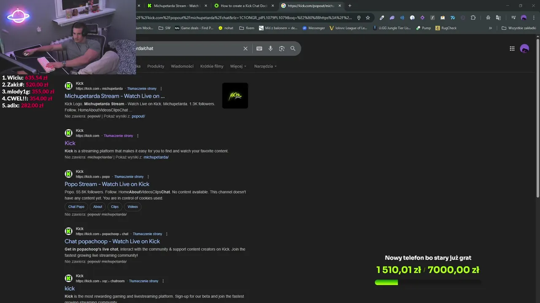540x303 pixels.
Task: Click the browser address bar URL
Action: pos(244,18)
